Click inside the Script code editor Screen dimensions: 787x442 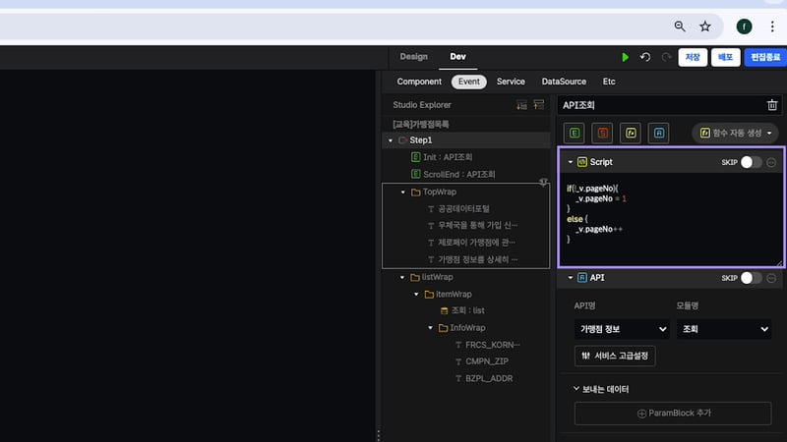671,218
